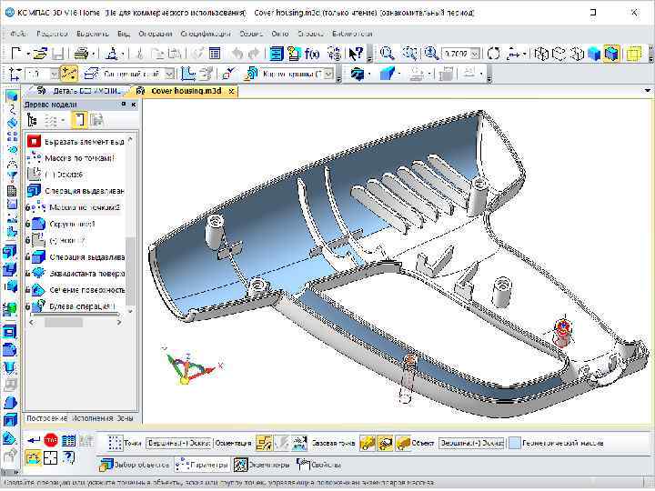Viewport: 655px width, 491px height.
Task: Click the tree vertical scrollbar down arrow
Action: 131,311
